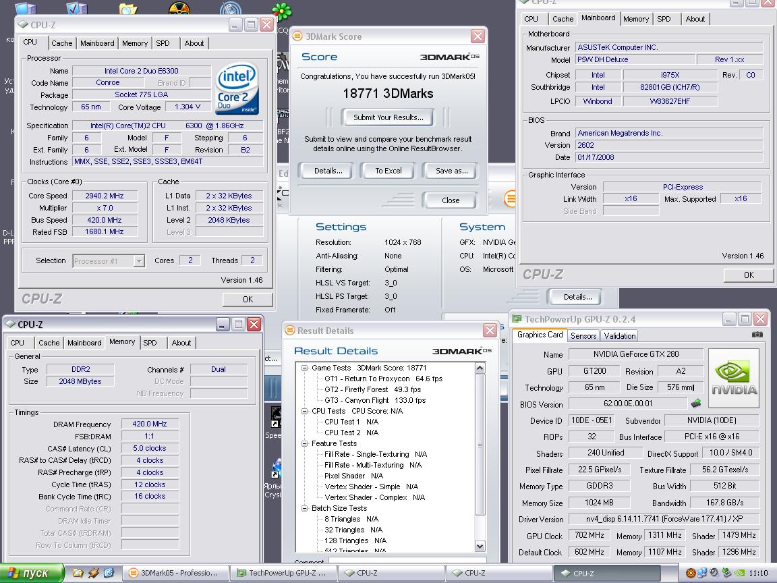
Task: Switch to TechPowerUp GPU-Z taskbar button
Action: [x=284, y=573]
